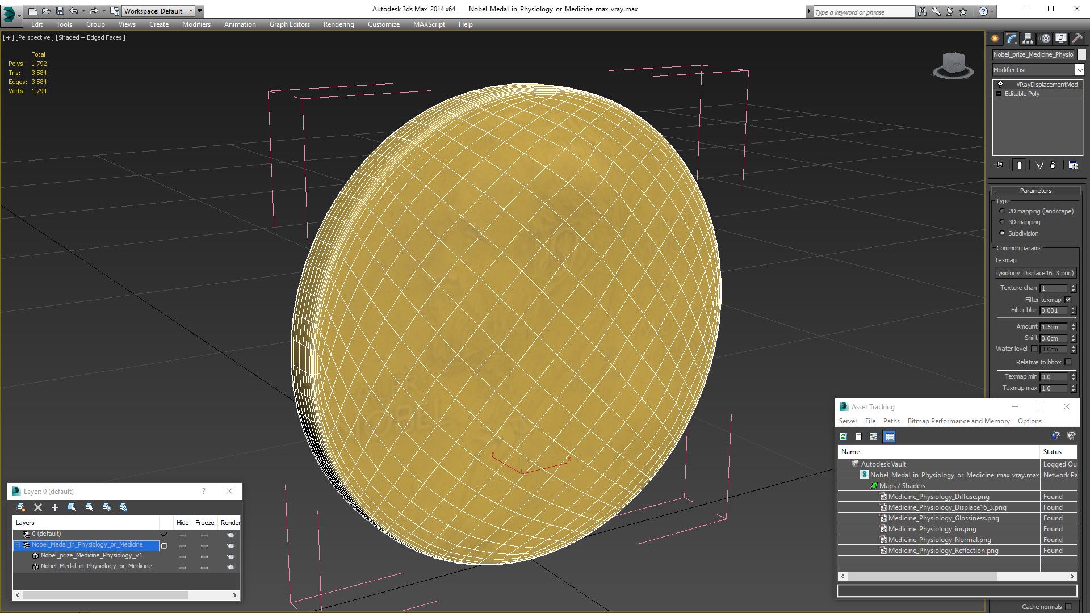
Task: Click Configure Modifier Sets icon
Action: pos(1073,165)
